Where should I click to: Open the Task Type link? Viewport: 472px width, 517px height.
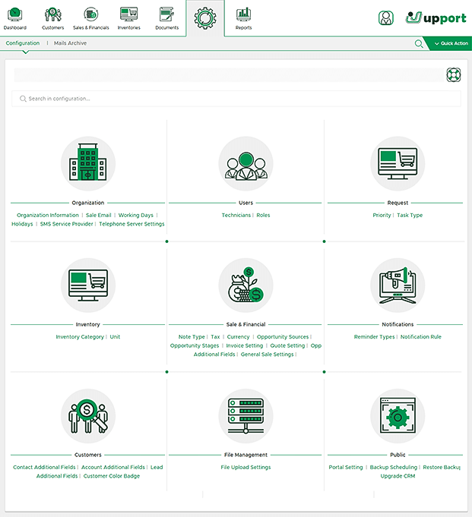coord(410,215)
